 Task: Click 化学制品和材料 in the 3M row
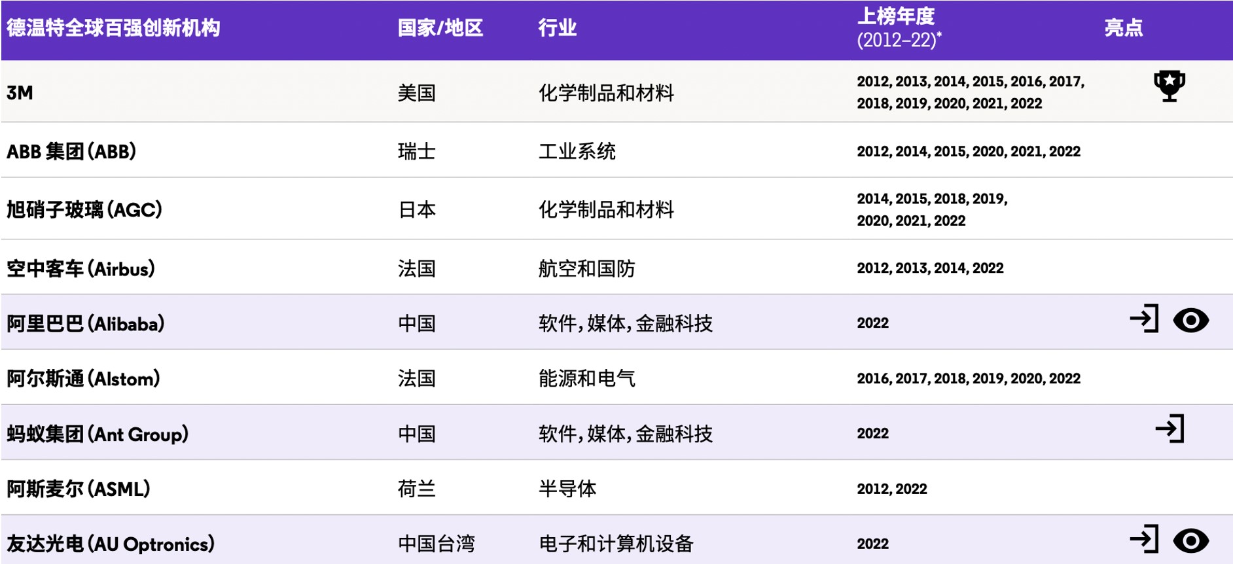click(x=606, y=93)
